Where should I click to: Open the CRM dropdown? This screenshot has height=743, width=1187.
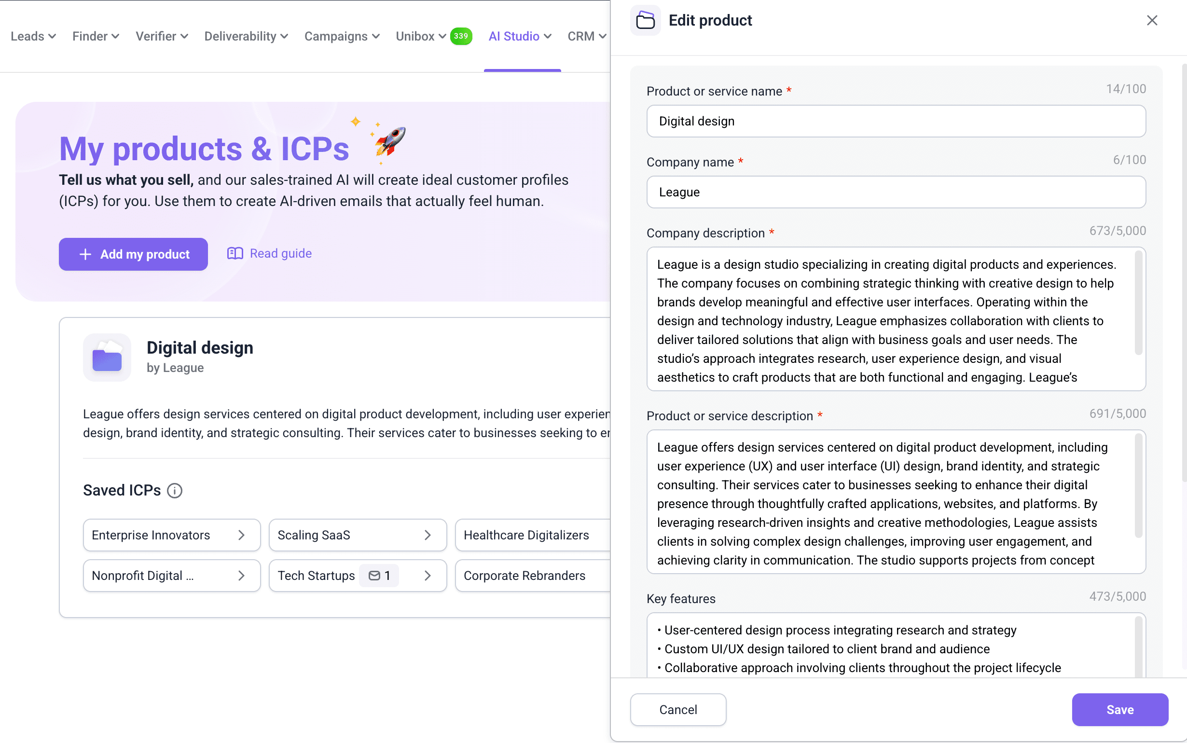(585, 36)
